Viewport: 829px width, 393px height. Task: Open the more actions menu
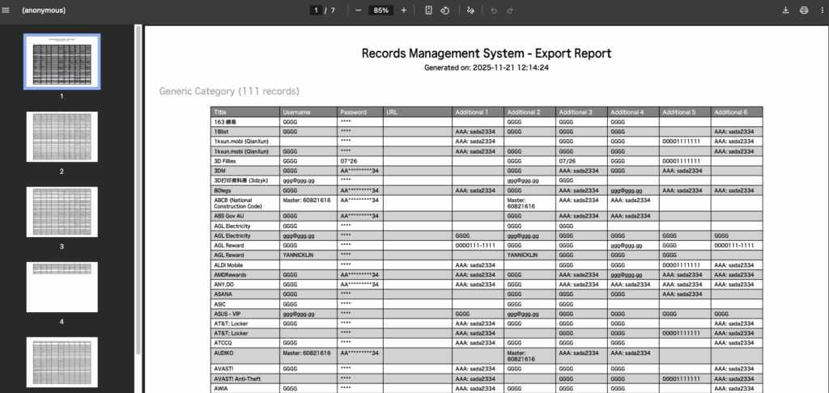tap(821, 11)
